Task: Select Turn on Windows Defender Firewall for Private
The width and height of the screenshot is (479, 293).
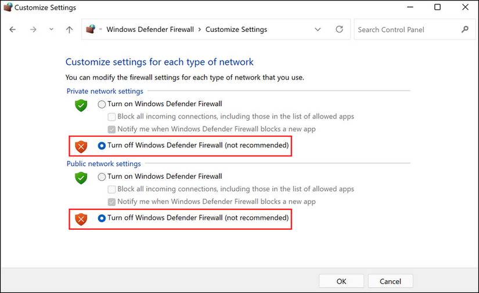Action: coord(102,104)
